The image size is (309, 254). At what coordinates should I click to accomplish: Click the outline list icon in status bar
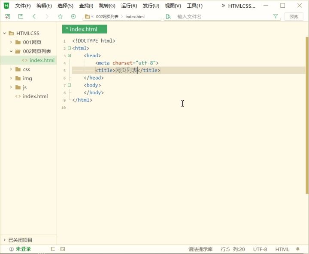(53, 249)
